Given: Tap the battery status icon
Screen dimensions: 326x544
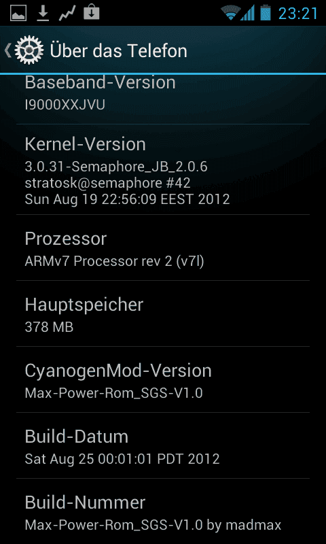Looking at the screenshot, I should tap(265, 12).
